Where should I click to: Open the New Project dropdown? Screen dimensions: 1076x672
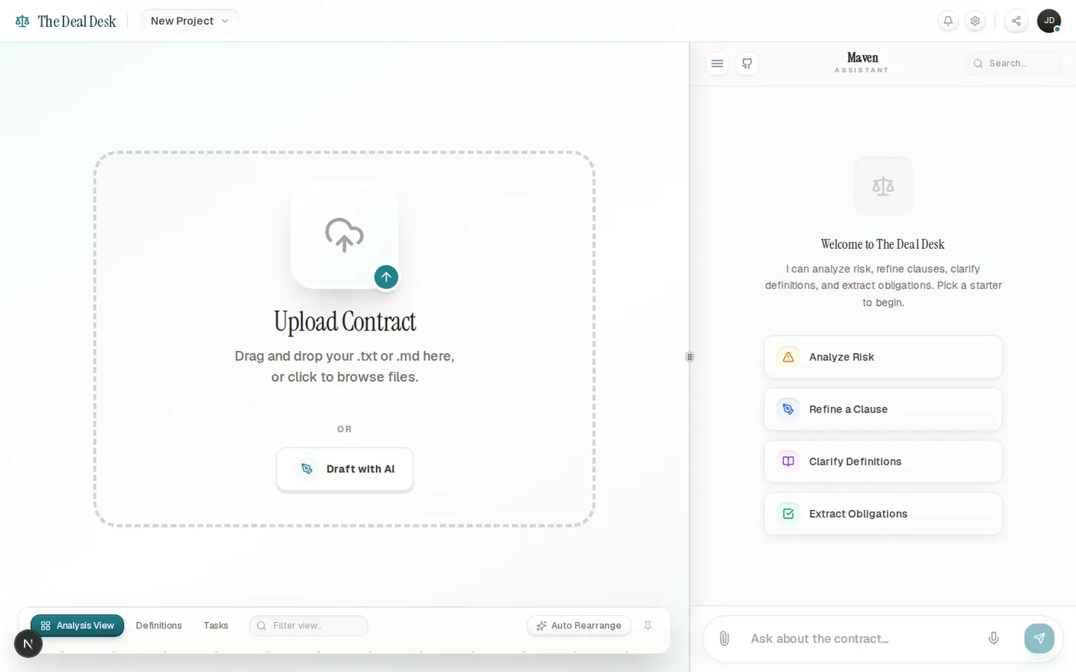point(190,21)
